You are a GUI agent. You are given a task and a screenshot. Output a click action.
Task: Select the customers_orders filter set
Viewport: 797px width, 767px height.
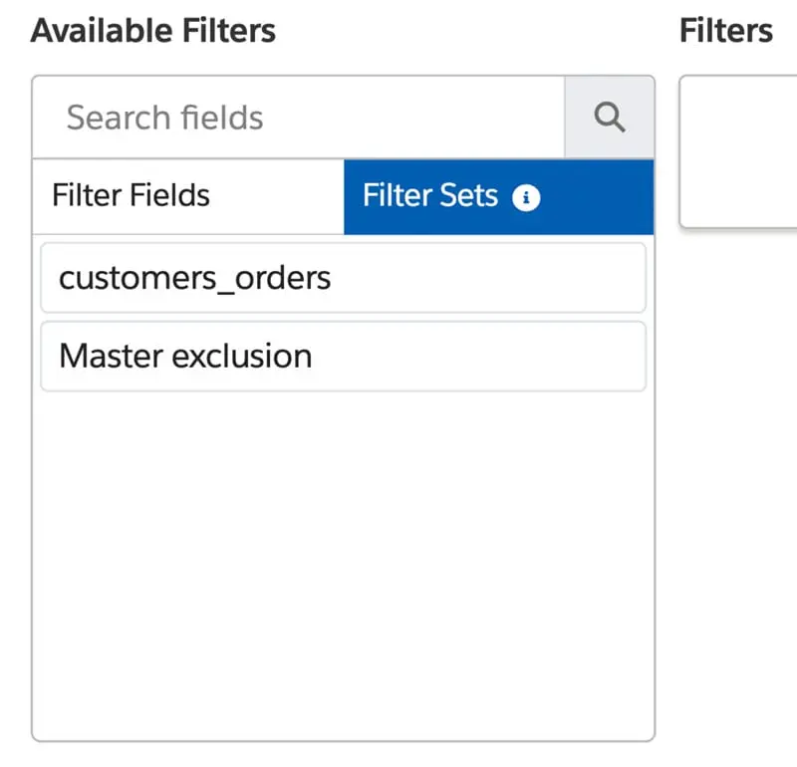point(343,277)
